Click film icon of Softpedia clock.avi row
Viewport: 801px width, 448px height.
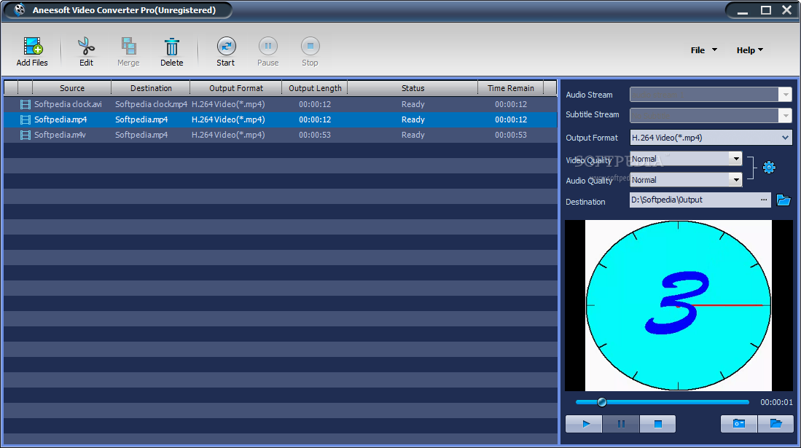25,104
